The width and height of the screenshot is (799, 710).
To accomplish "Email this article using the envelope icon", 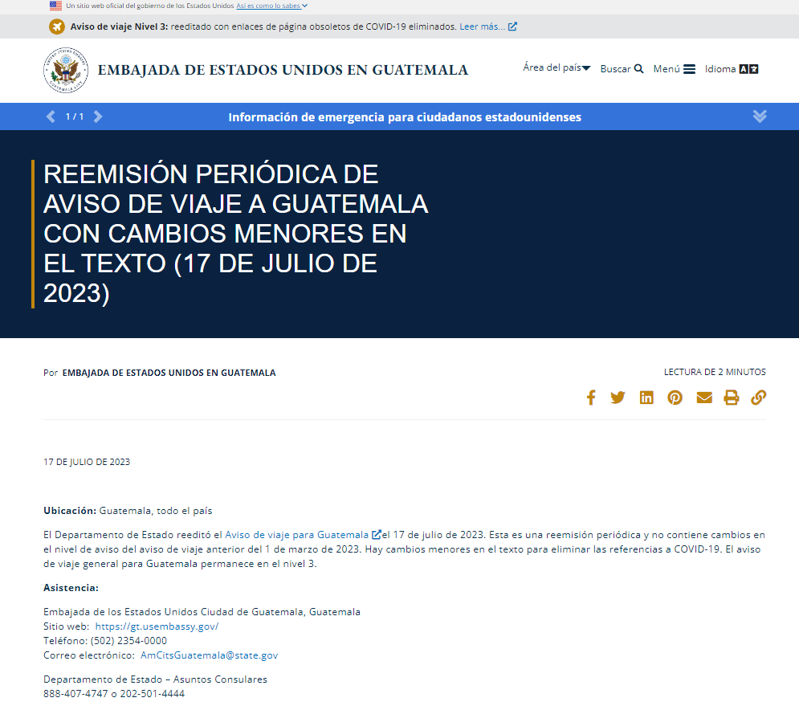I will 703,397.
